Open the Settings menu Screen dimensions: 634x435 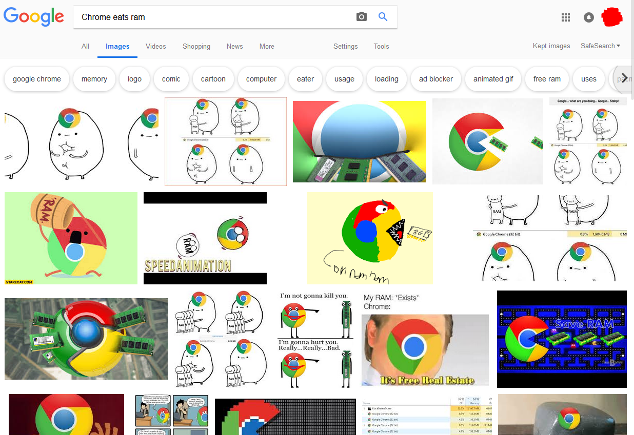(x=346, y=46)
